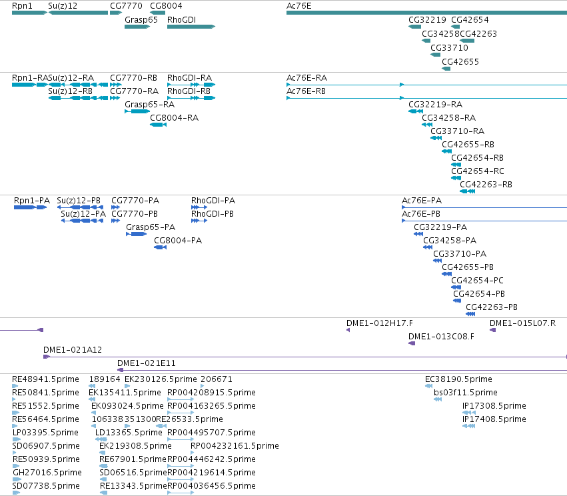Screen dimensions: 567x496
Task: Click the Ac76E-RB transcript label
Action: point(306,91)
